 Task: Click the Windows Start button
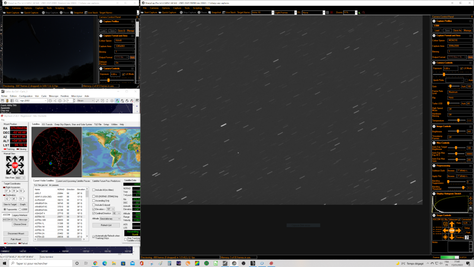4,263
